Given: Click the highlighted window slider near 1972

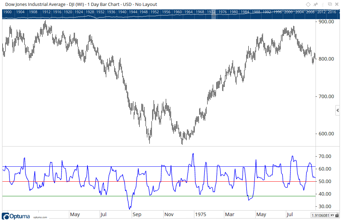Looking at the screenshot, I should tap(213, 14).
